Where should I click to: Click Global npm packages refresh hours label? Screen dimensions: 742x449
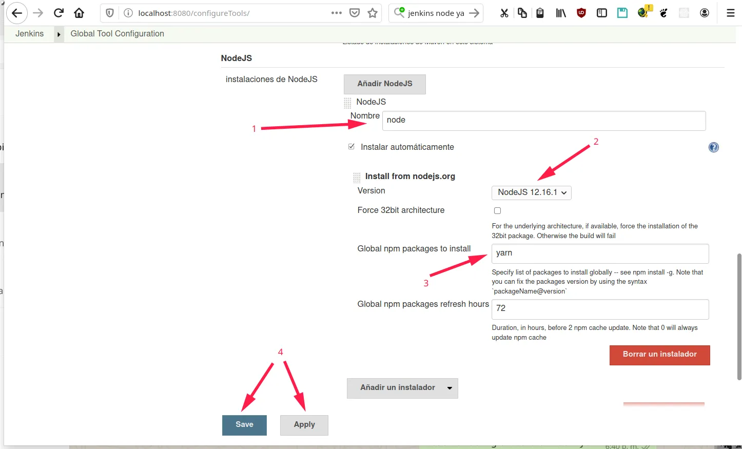[423, 304]
